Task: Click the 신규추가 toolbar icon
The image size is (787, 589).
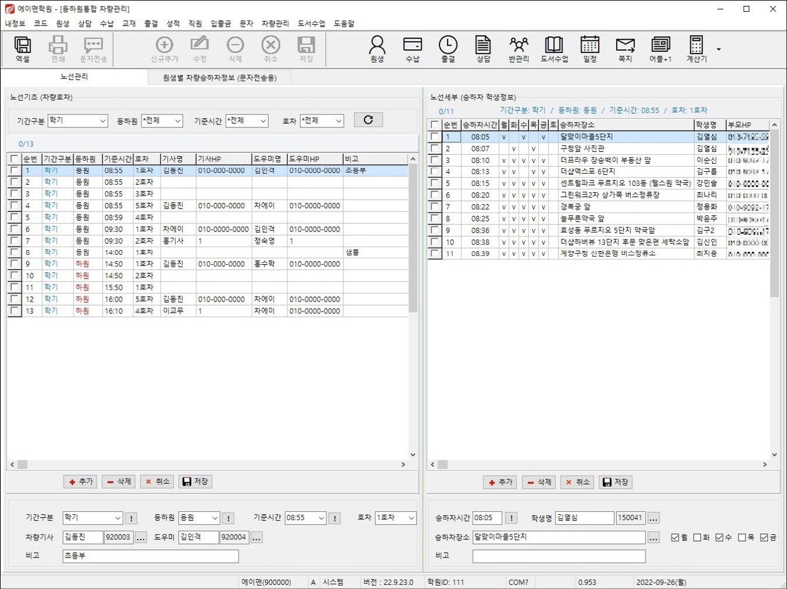Action: 164,49
